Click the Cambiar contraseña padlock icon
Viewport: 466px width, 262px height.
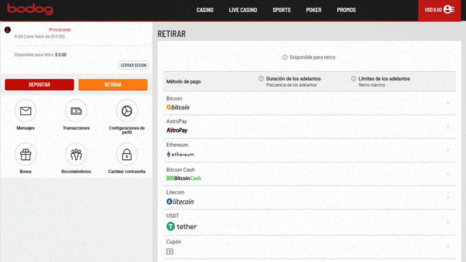tap(127, 154)
